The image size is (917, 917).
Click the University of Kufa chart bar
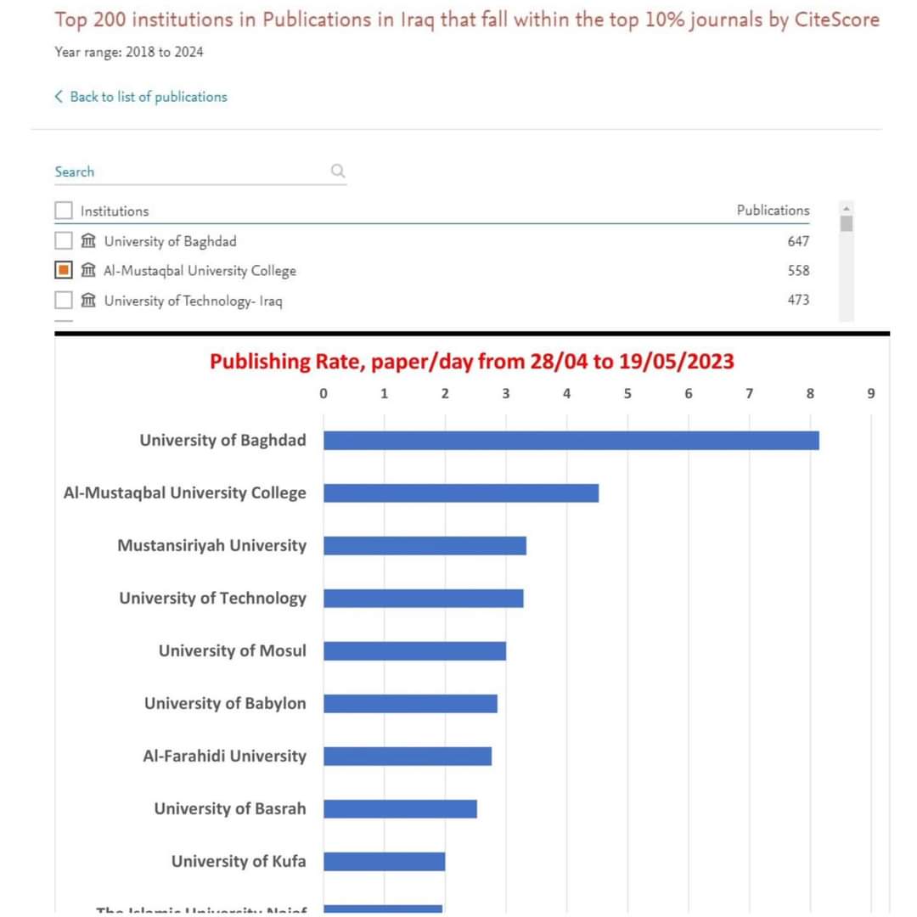[385, 862]
